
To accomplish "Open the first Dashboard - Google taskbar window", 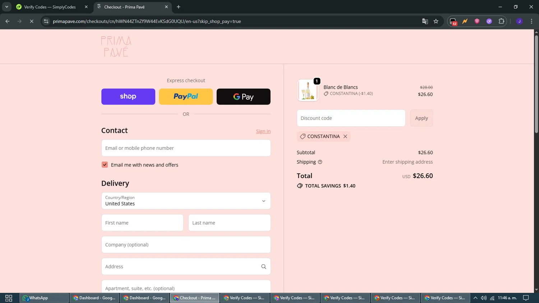I will click(94, 298).
